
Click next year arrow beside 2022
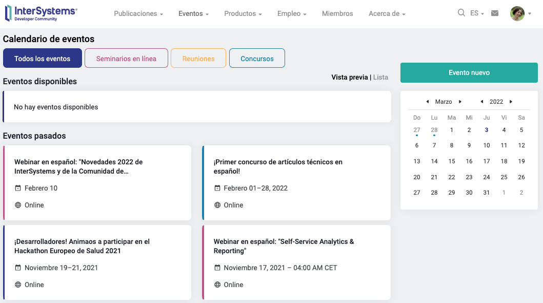(x=511, y=102)
